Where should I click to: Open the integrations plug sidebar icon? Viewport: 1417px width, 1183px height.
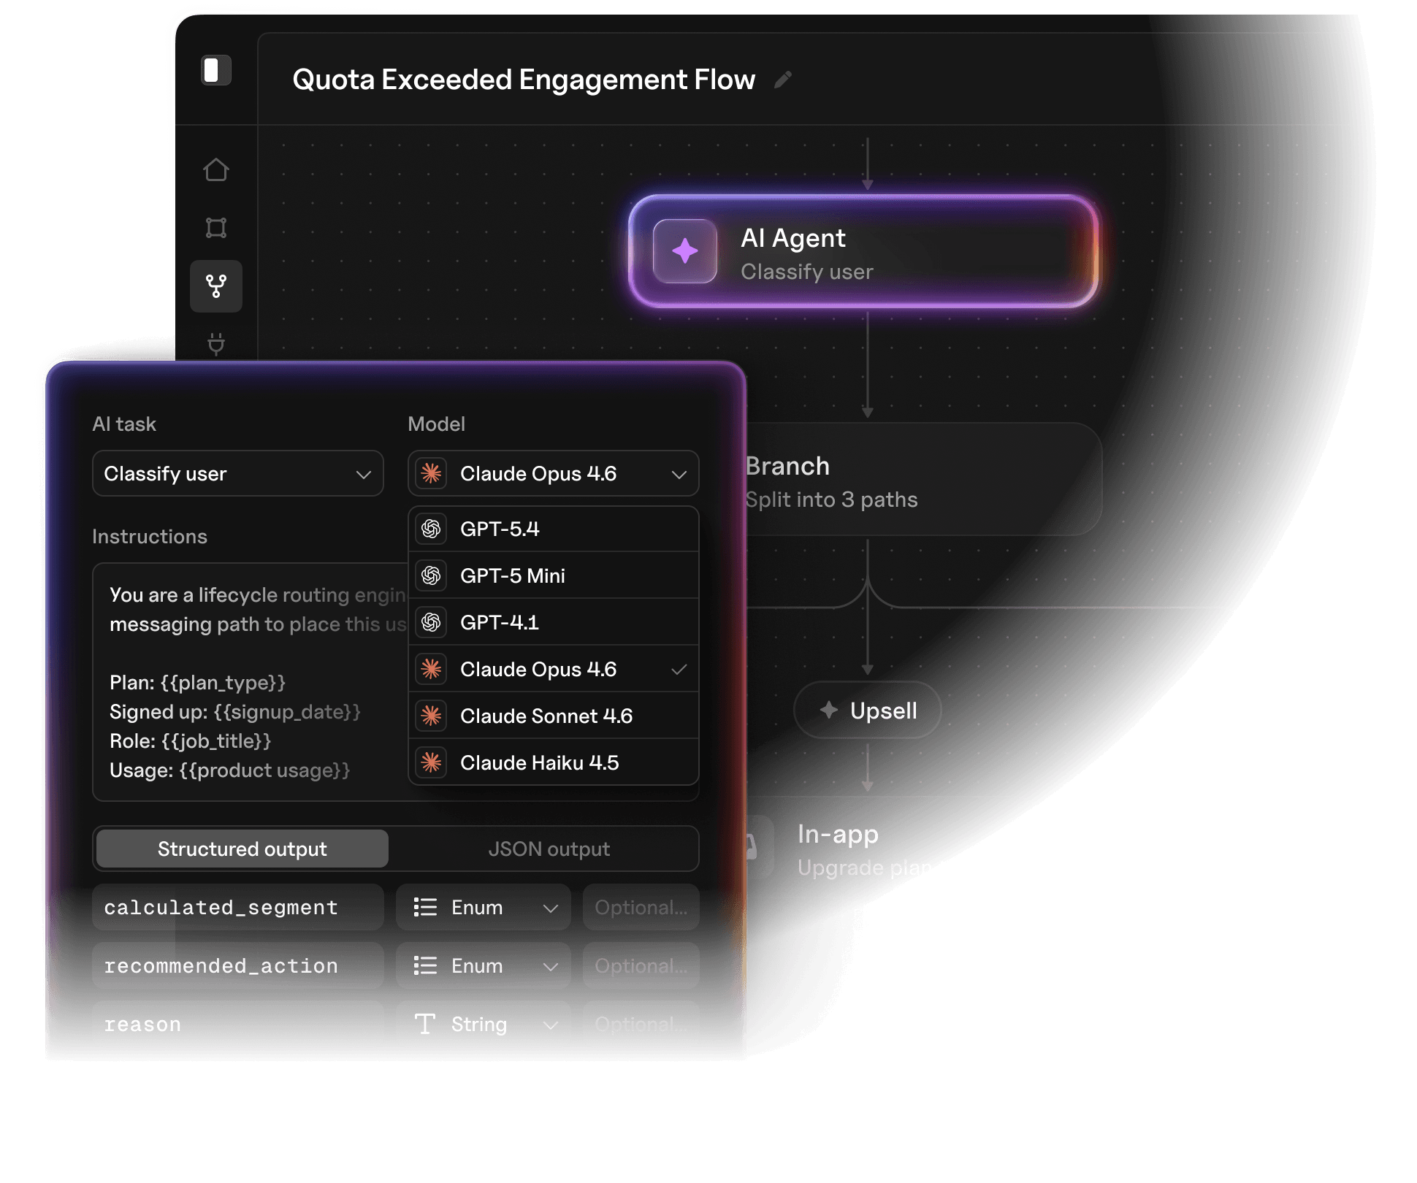click(x=216, y=342)
